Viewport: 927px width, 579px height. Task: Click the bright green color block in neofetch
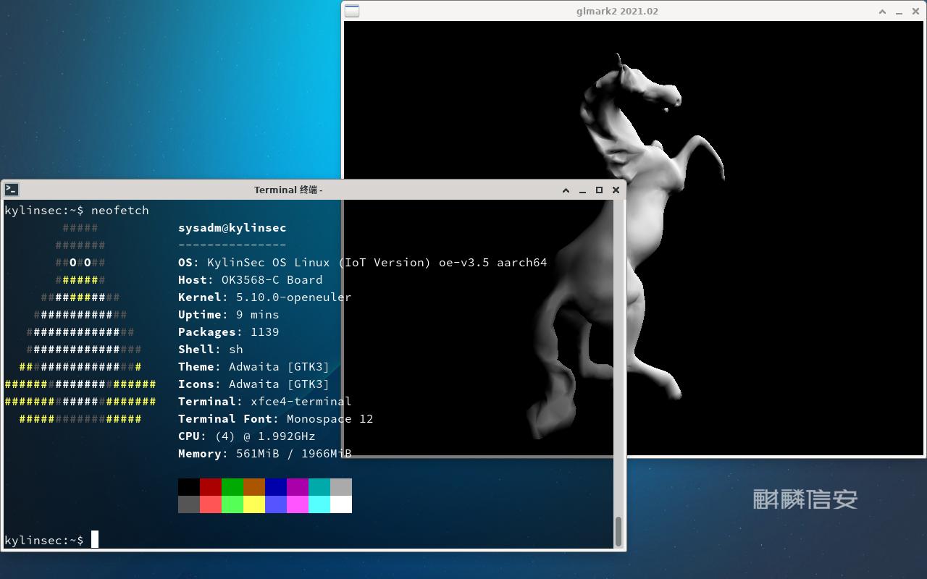click(232, 504)
